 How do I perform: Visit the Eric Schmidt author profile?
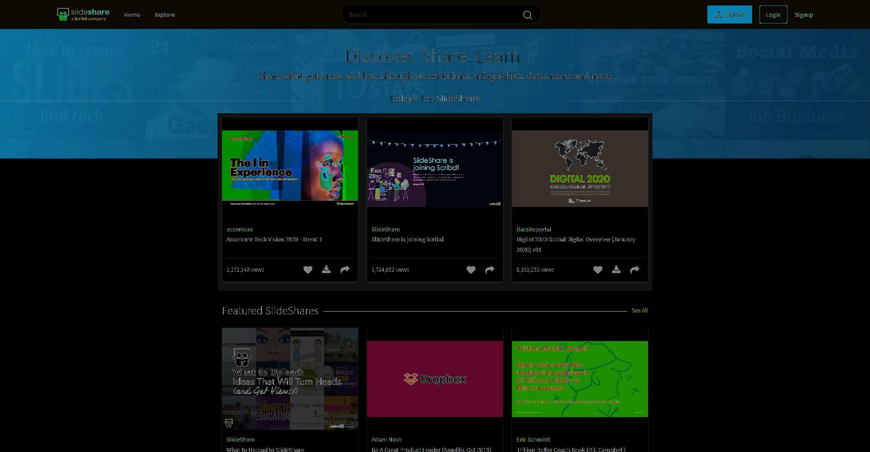(x=533, y=440)
